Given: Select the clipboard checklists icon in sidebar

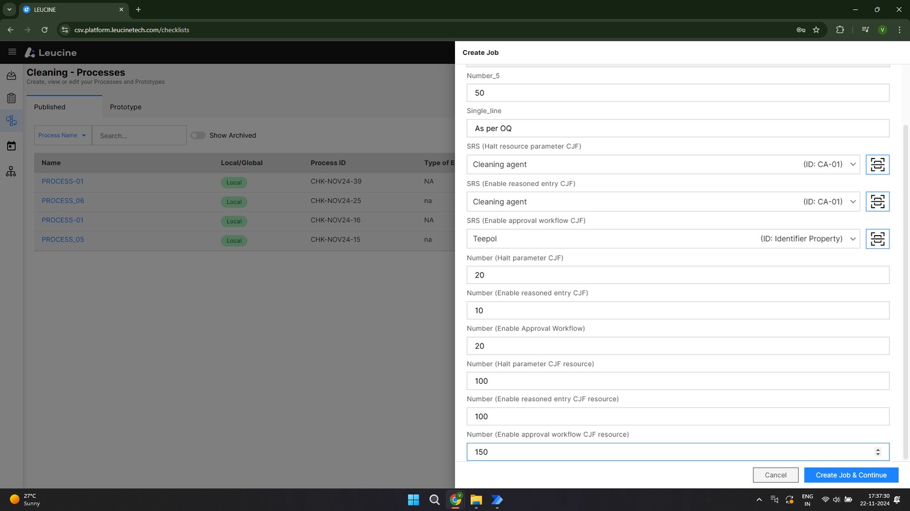Looking at the screenshot, I should coord(11,98).
